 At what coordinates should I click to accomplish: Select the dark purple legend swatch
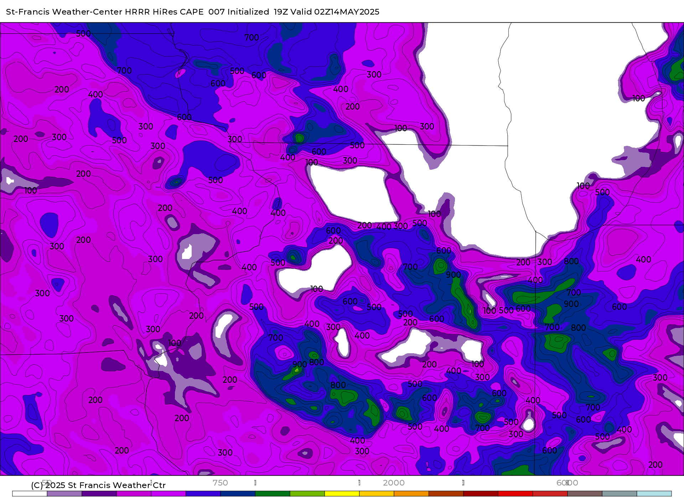click(99, 494)
